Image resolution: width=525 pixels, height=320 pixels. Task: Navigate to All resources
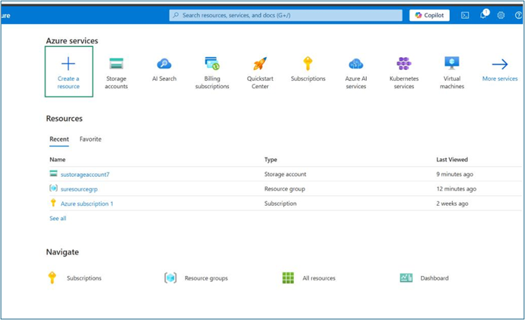point(319,278)
